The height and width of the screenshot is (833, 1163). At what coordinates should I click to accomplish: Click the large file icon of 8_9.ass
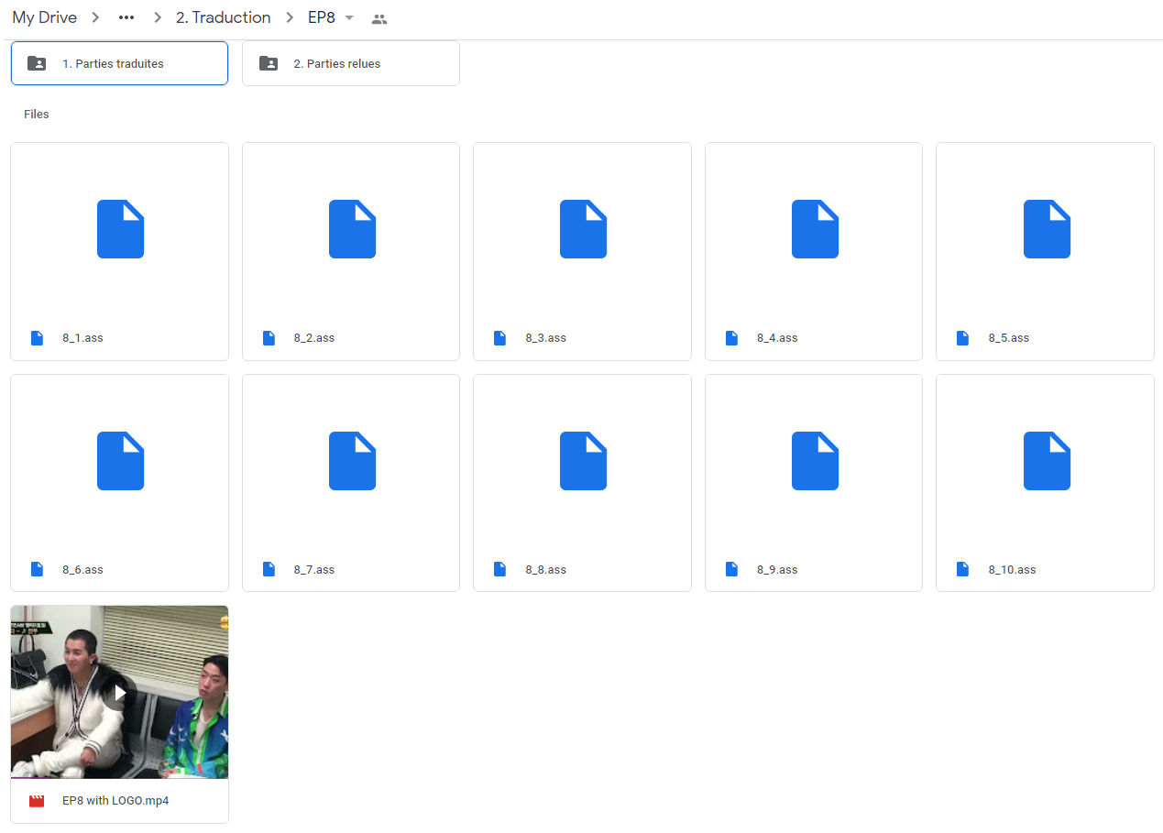coord(815,461)
